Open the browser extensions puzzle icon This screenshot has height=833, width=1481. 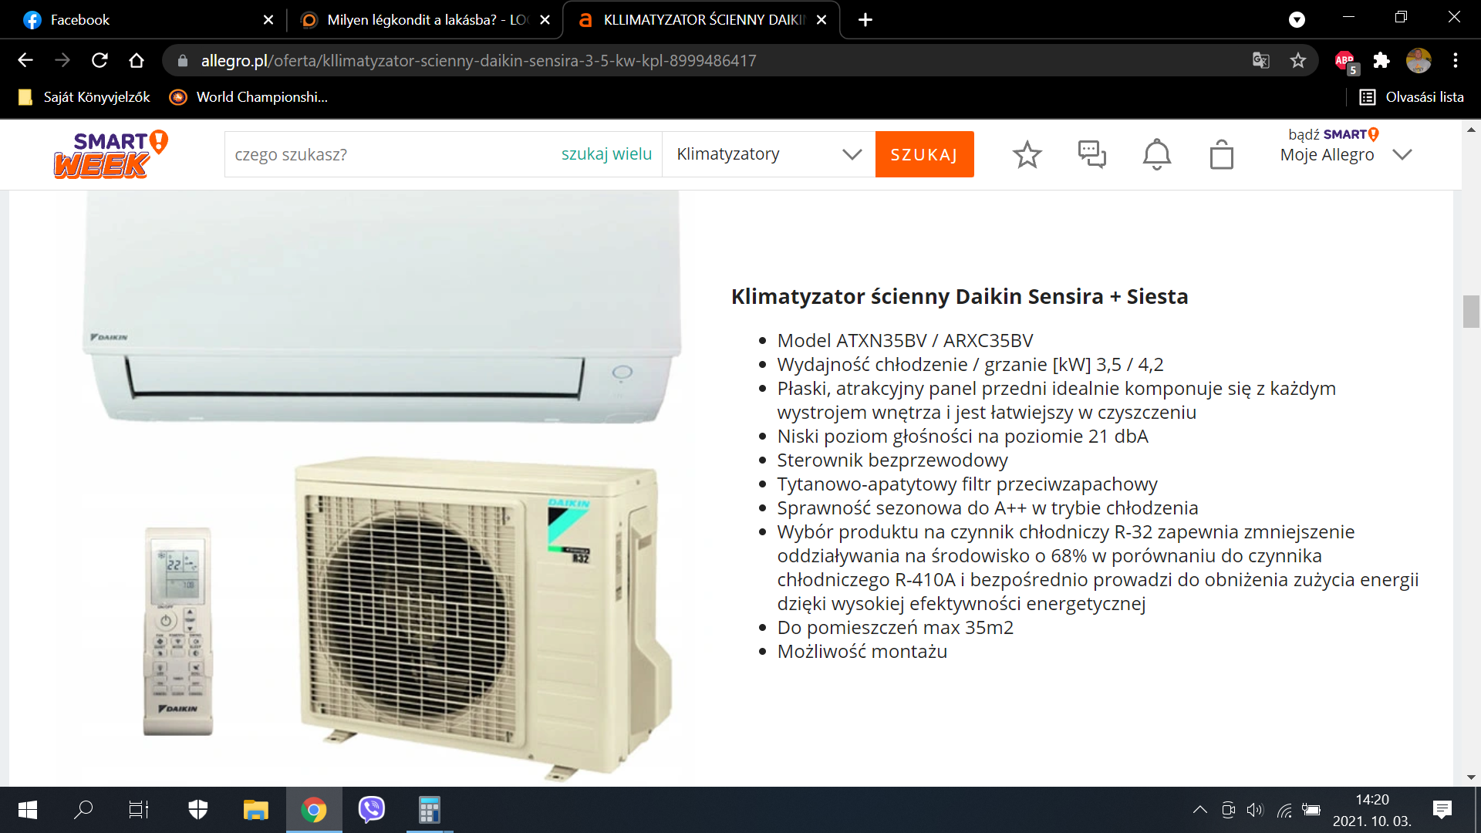point(1381,60)
